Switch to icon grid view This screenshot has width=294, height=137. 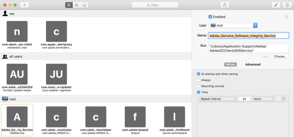tap(69, 5)
